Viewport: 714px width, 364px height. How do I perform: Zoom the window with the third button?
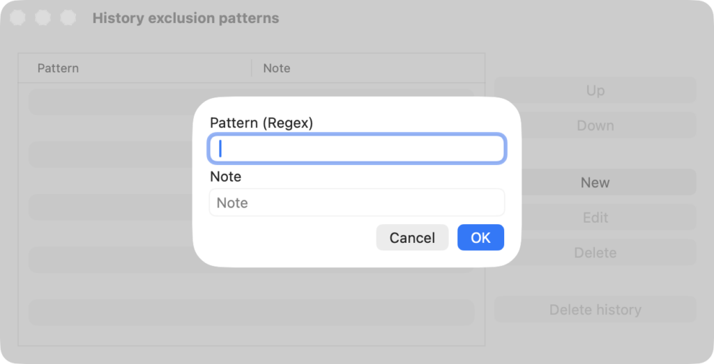pos(68,17)
